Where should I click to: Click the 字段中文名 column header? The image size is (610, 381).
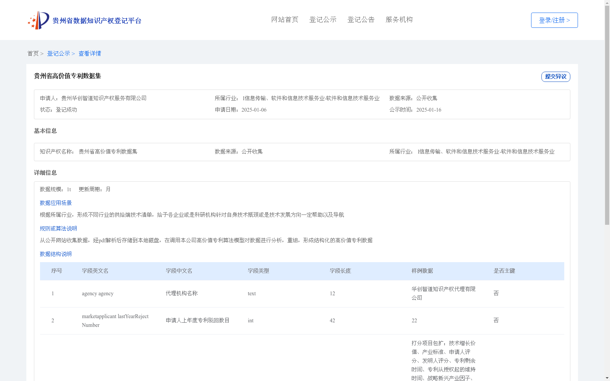(179, 271)
